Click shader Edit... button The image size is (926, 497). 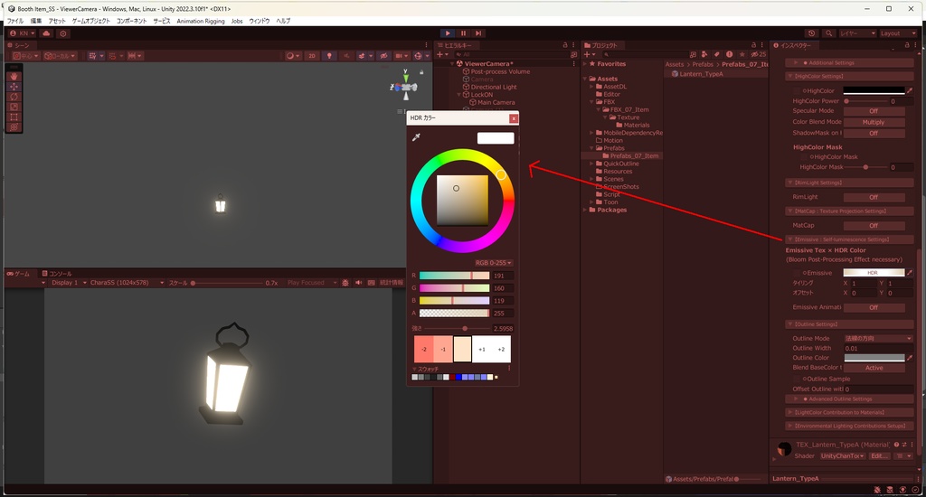coord(879,455)
